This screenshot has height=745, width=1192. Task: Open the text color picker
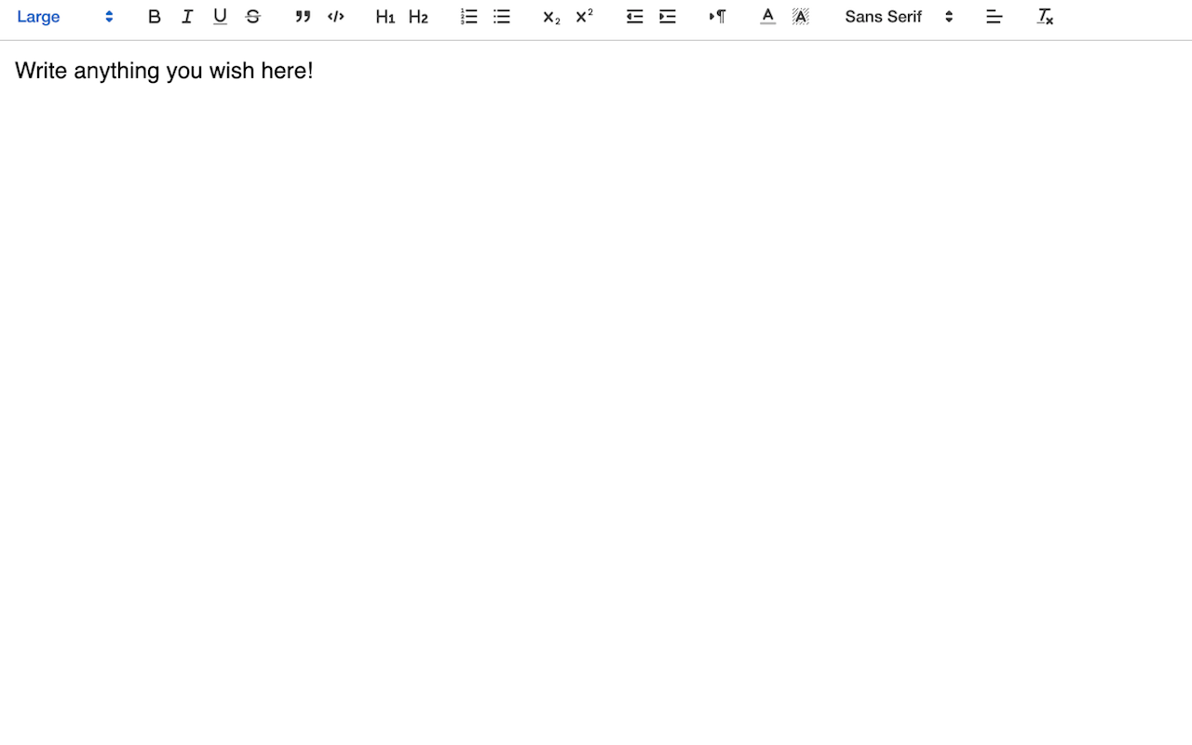click(x=767, y=17)
